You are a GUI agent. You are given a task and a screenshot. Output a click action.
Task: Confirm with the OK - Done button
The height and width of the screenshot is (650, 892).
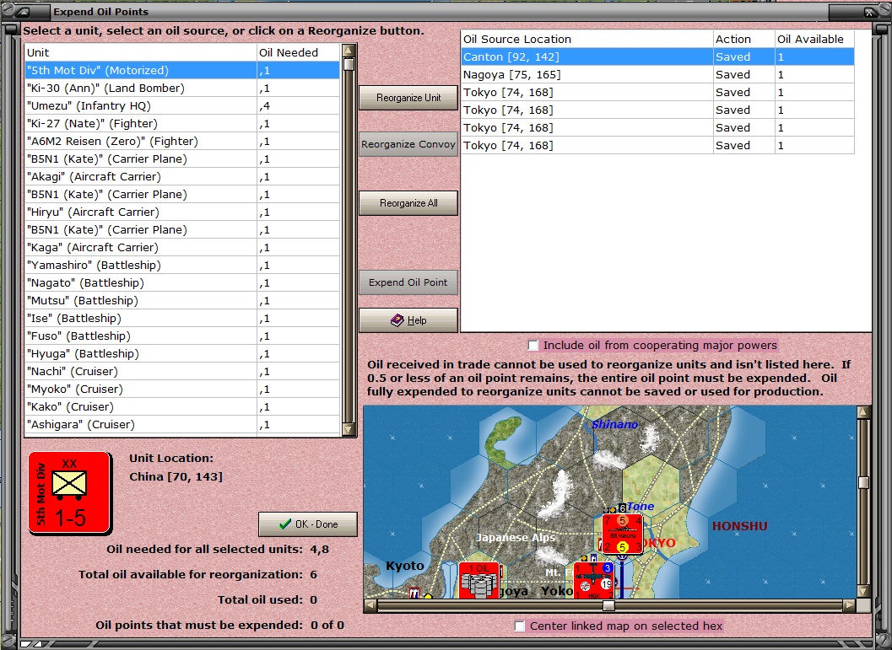coord(308,524)
